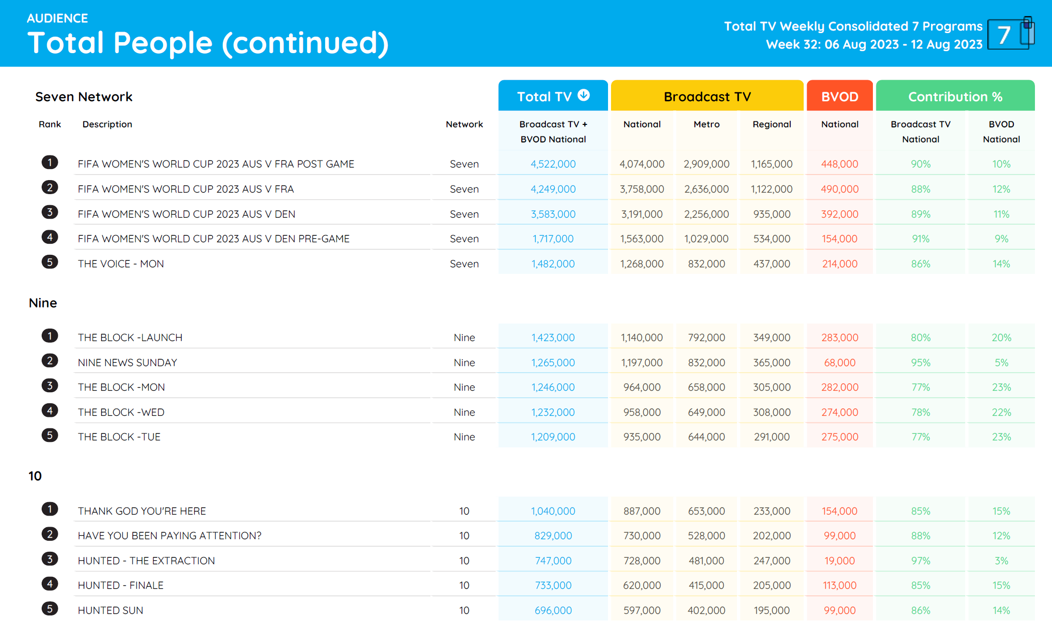This screenshot has width=1052, height=631.
Task: Click rank 2 badge beside Nine News Sunday
Action: pos(50,361)
